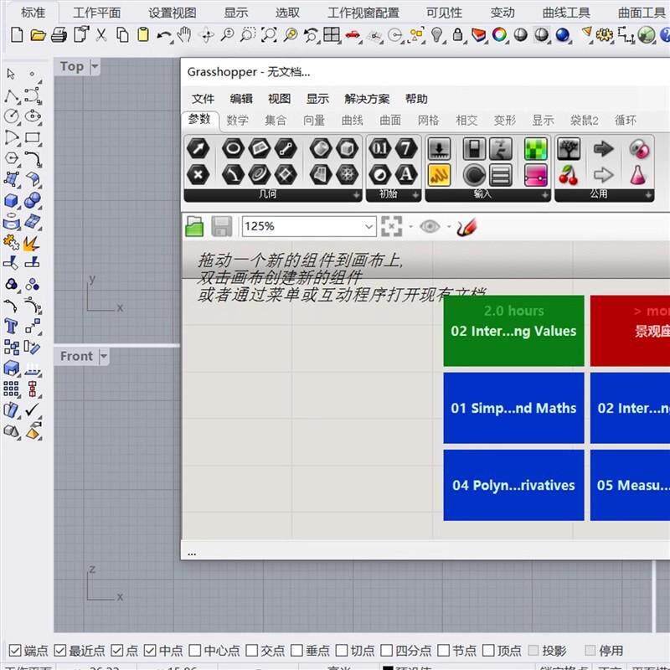Screen dimensions: 670x670
Task: Uncheck the 中点 osnap checkbox
Action: (x=150, y=651)
